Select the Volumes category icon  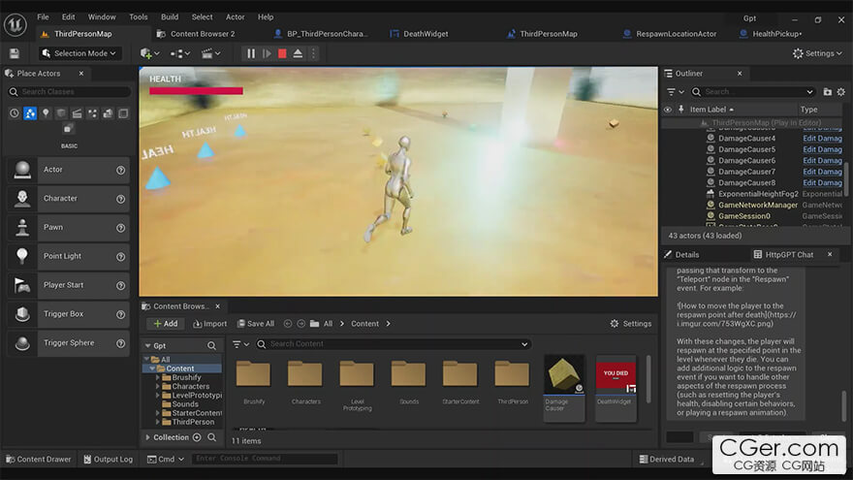click(108, 113)
